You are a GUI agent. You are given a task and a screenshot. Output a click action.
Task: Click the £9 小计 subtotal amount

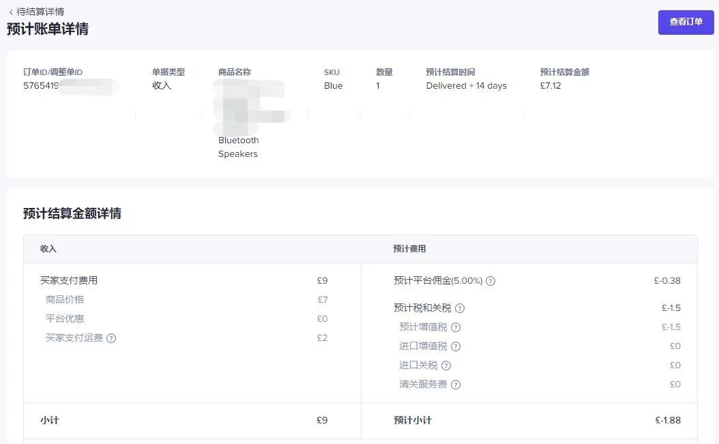tap(323, 421)
